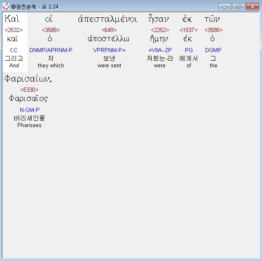
Task: Click the lemma ὁ below the first <3588>
Action: [50, 39]
